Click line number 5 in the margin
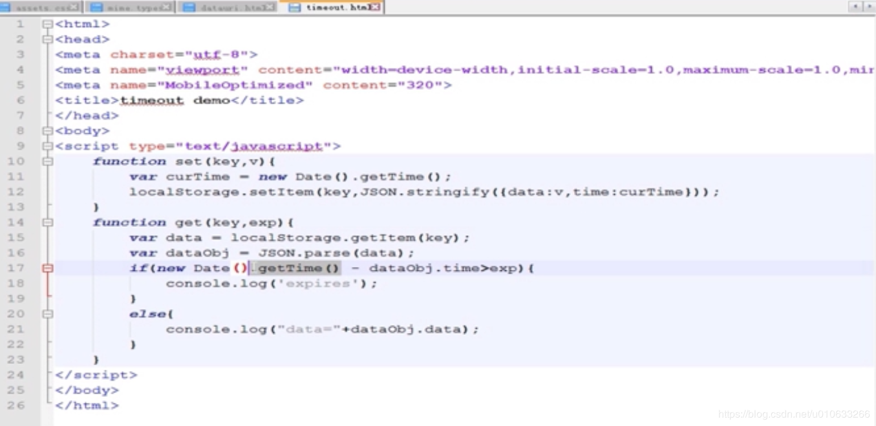The image size is (876, 426). [x=20, y=85]
